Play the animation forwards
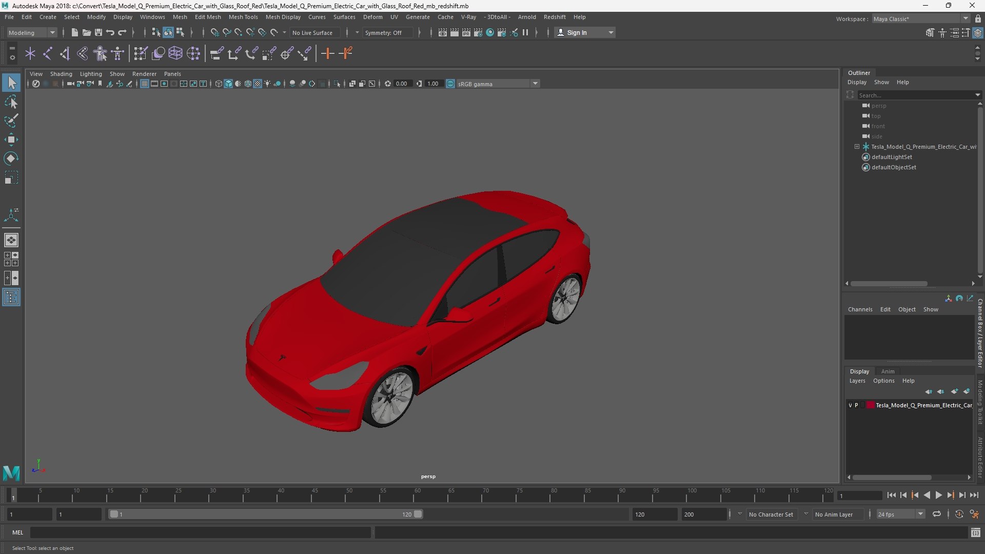Image resolution: width=985 pixels, height=554 pixels. click(x=938, y=495)
